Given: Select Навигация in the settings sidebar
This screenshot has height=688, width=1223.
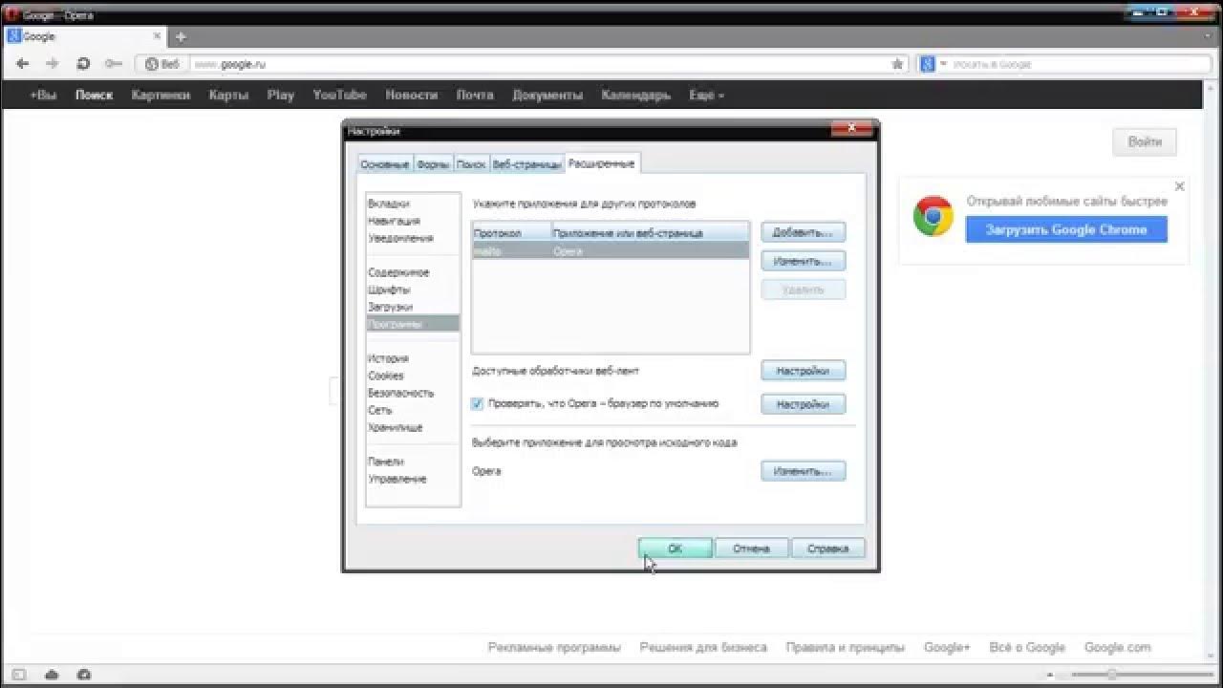Looking at the screenshot, I should pyautogui.click(x=413, y=221).
